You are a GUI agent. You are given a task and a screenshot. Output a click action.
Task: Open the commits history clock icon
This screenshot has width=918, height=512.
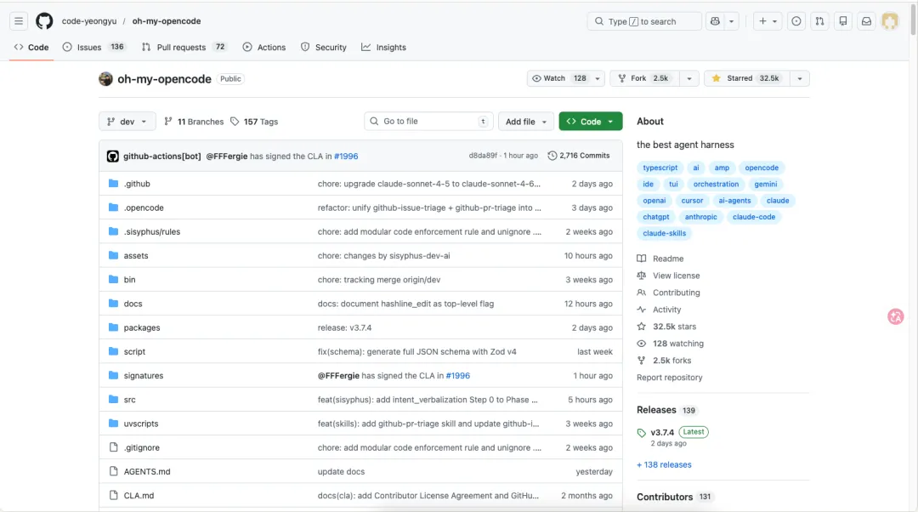(552, 156)
